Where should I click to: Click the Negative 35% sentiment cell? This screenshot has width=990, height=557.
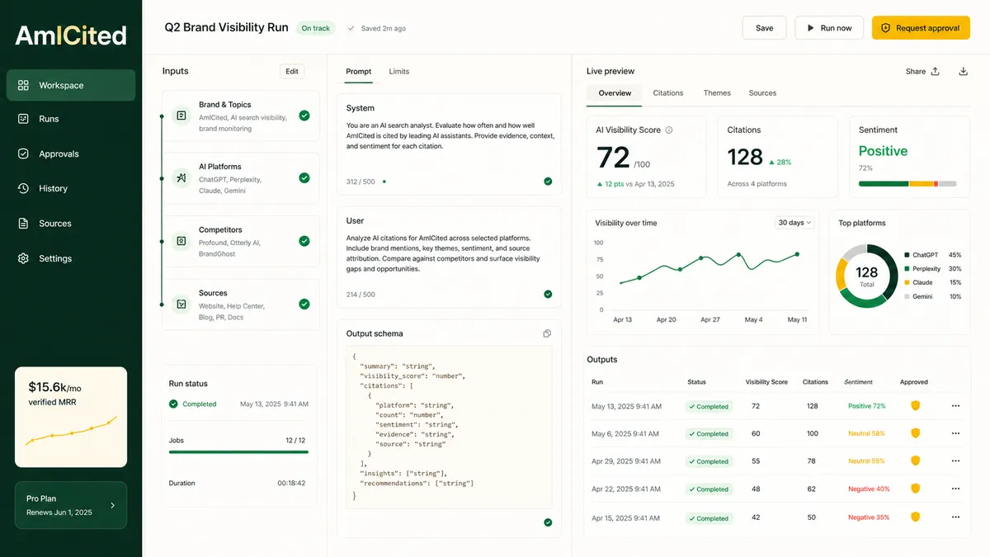(x=869, y=517)
